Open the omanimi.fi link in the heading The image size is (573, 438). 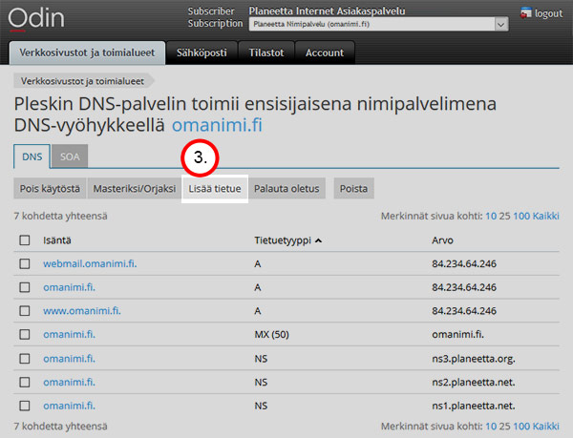217,125
